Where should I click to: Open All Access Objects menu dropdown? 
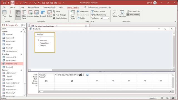click(x=22, y=25)
